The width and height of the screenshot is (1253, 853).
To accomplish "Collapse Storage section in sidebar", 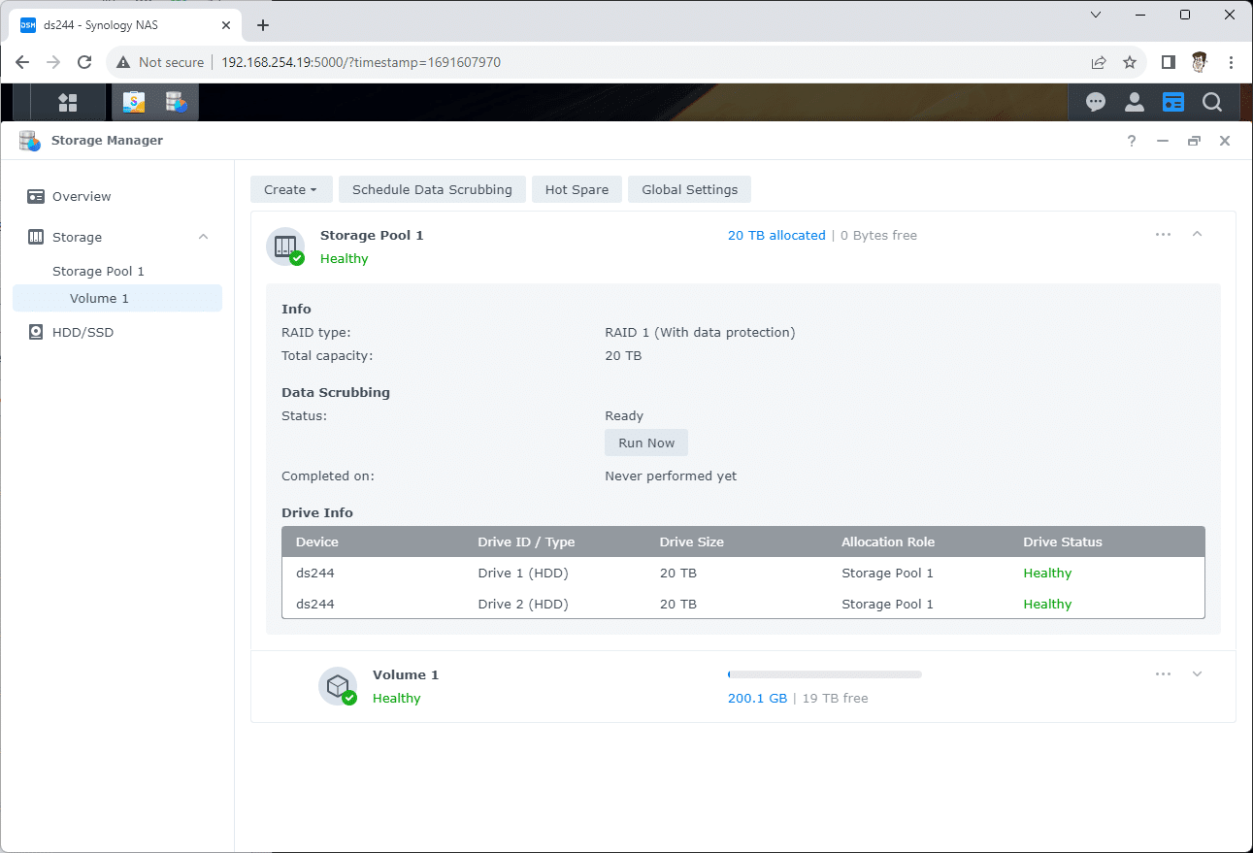I will coord(204,237).
